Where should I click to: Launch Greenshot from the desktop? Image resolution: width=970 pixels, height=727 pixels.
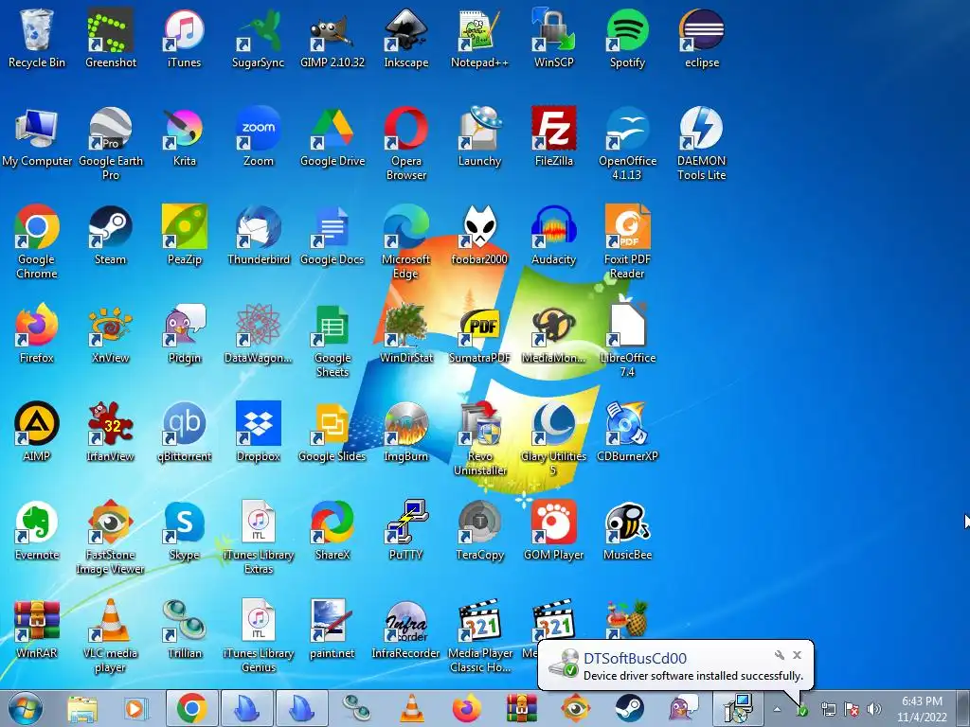(x=110, y=38)
